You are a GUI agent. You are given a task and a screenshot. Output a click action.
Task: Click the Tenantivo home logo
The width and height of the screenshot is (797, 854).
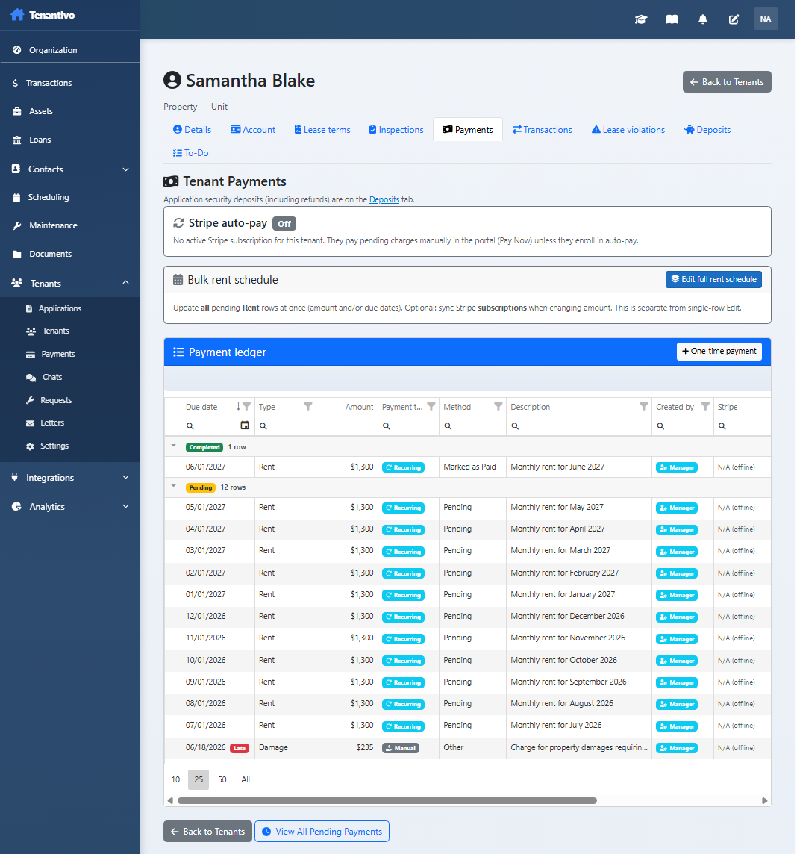click(x=43, y=15)
